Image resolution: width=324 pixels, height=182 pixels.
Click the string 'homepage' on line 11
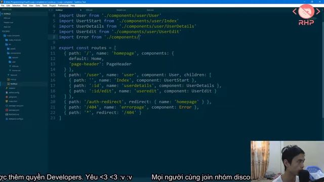click(124, 53)
